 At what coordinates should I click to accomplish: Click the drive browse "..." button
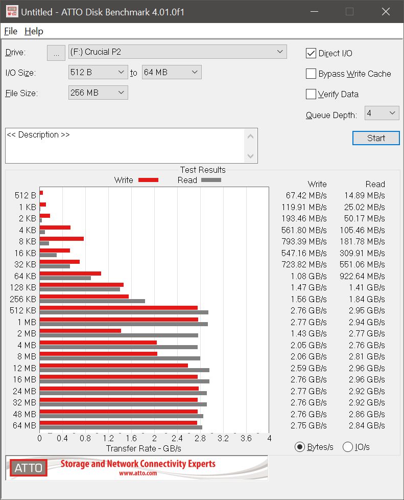56,53
